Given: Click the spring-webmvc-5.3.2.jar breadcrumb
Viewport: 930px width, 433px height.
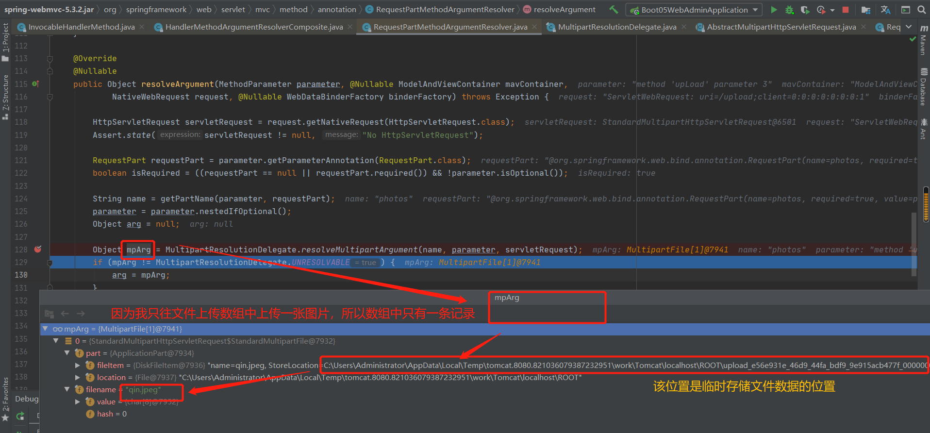Looking at the screenshot, I should pyautogui.click(x=49, y=9).
